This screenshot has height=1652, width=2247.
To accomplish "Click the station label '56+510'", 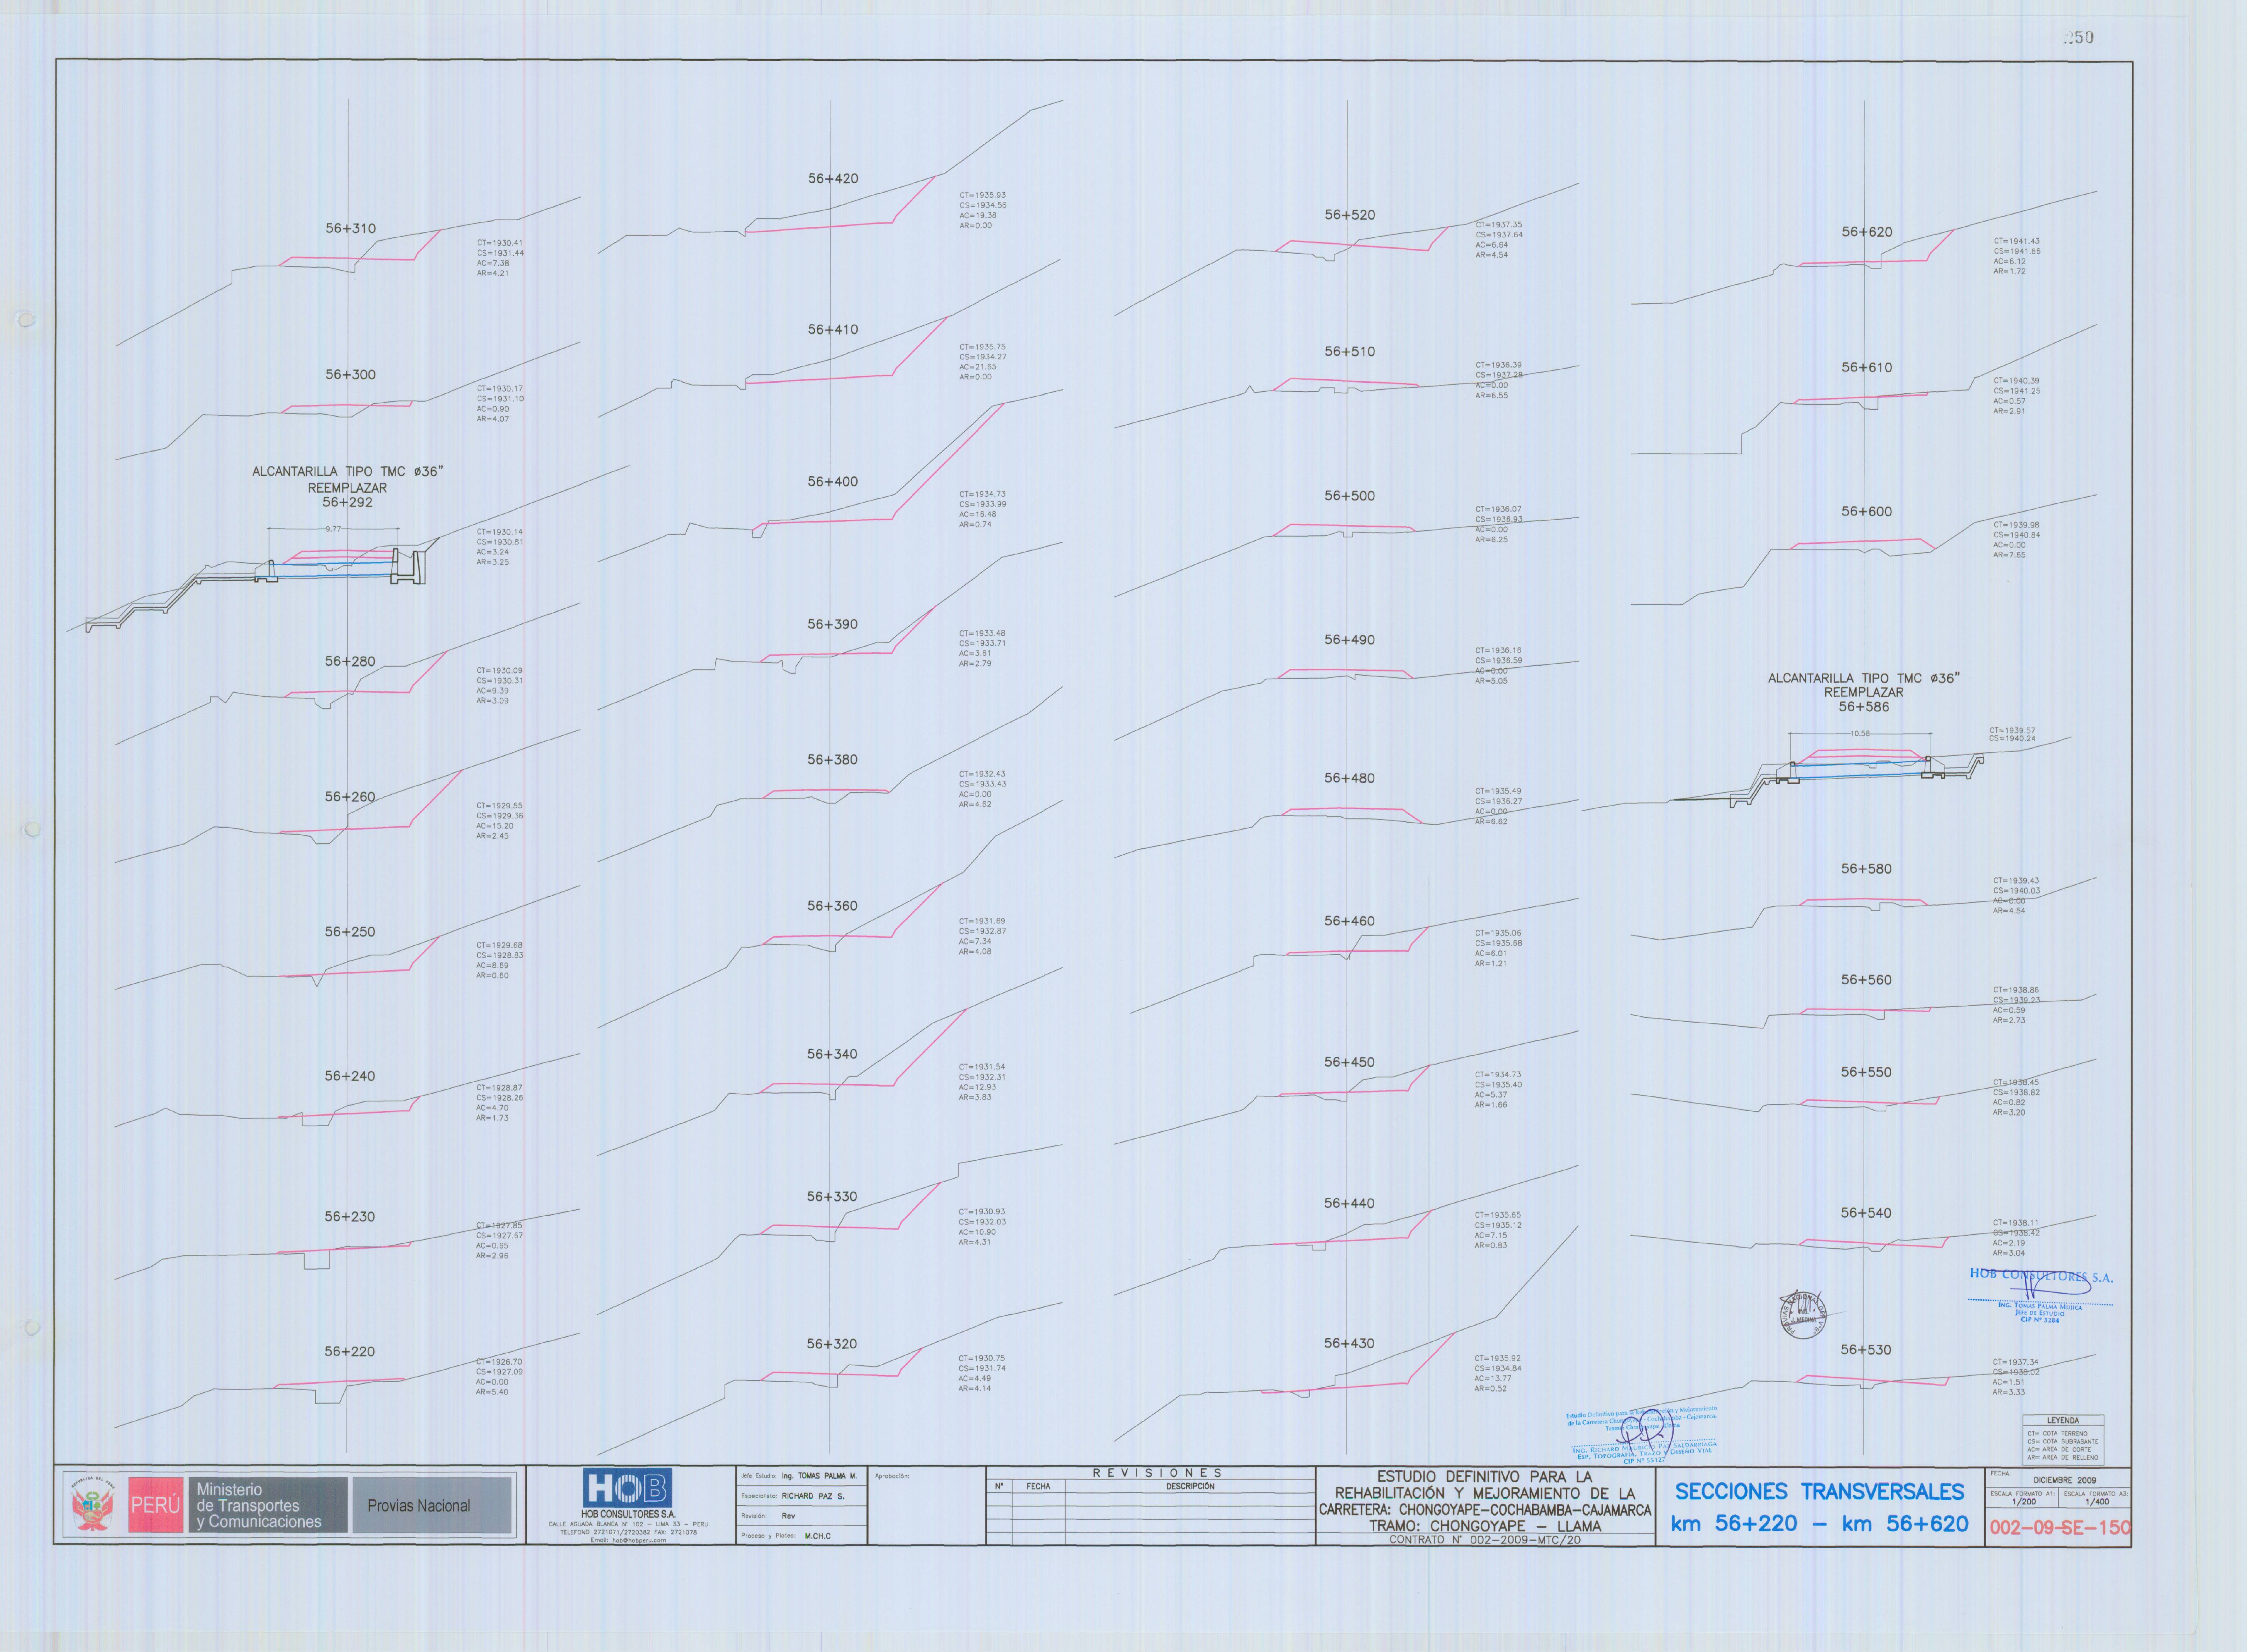I will [1350, 351].
